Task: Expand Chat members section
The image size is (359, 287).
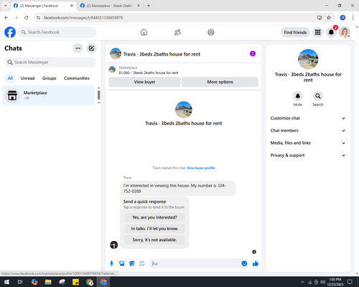Action: tap(308, 131)
